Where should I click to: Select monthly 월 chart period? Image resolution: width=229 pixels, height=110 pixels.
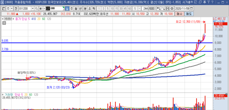click(76, 9)
